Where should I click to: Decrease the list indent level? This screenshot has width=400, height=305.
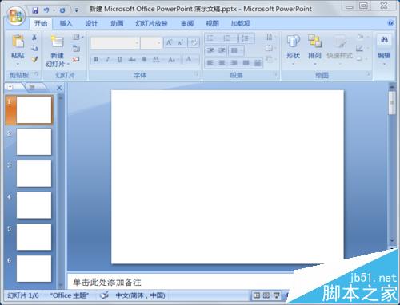pyautogui.click(x=210, y=50)
